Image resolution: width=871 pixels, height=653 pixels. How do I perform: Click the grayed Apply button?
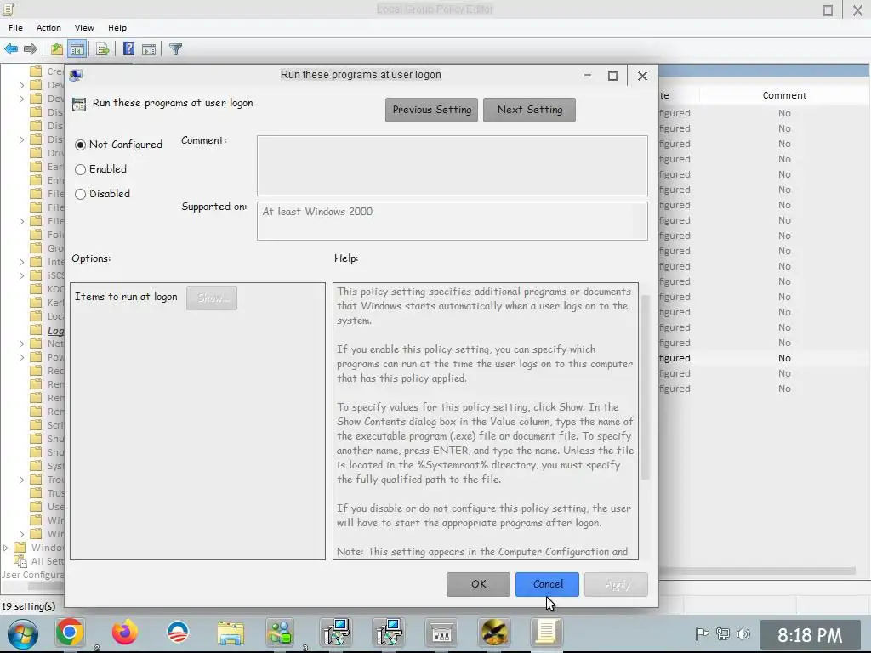(x=616, y=584)
